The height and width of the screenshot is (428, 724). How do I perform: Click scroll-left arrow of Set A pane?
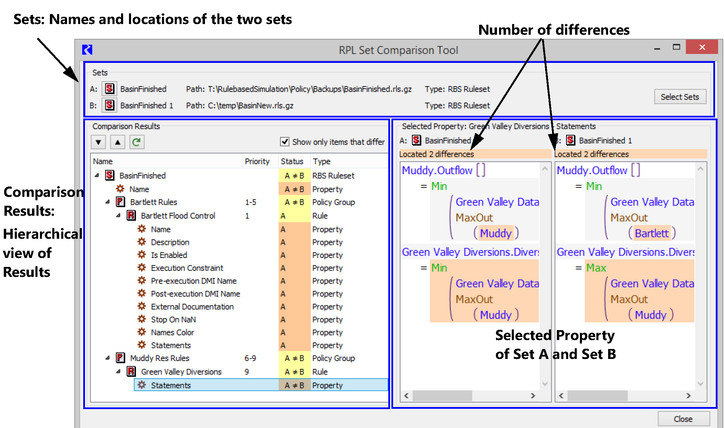pos(407,396)
